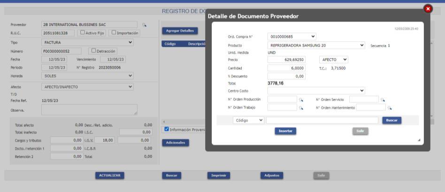Click the N° Orden Mantenimiento input

click(x=371, y=108)
